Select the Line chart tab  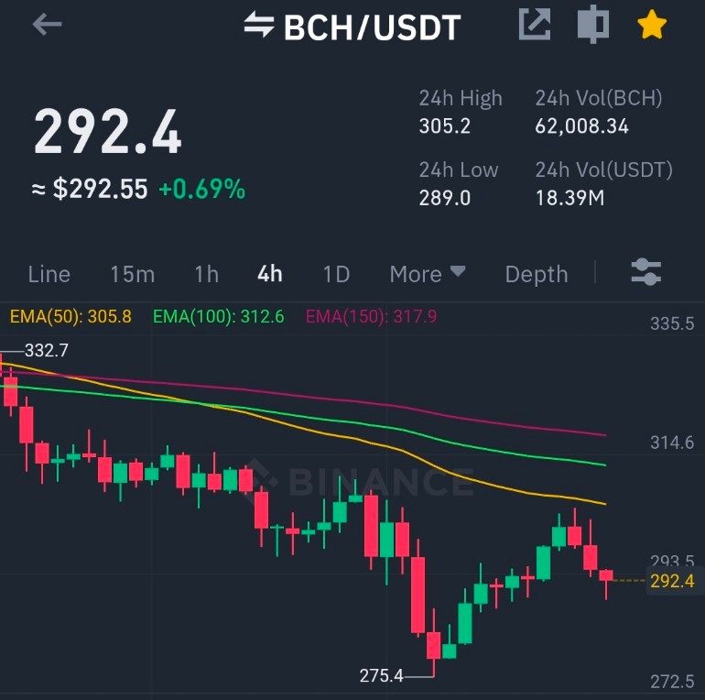[x=49, y=274]
